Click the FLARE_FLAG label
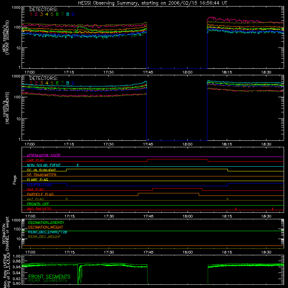 [37, 180]
